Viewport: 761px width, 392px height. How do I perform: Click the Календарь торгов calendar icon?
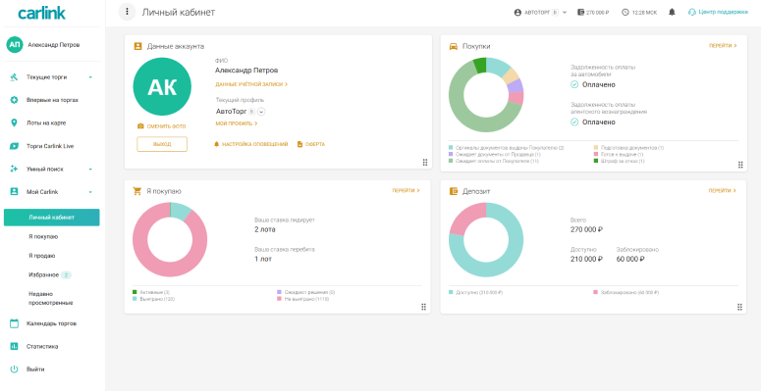click(14, 322)
